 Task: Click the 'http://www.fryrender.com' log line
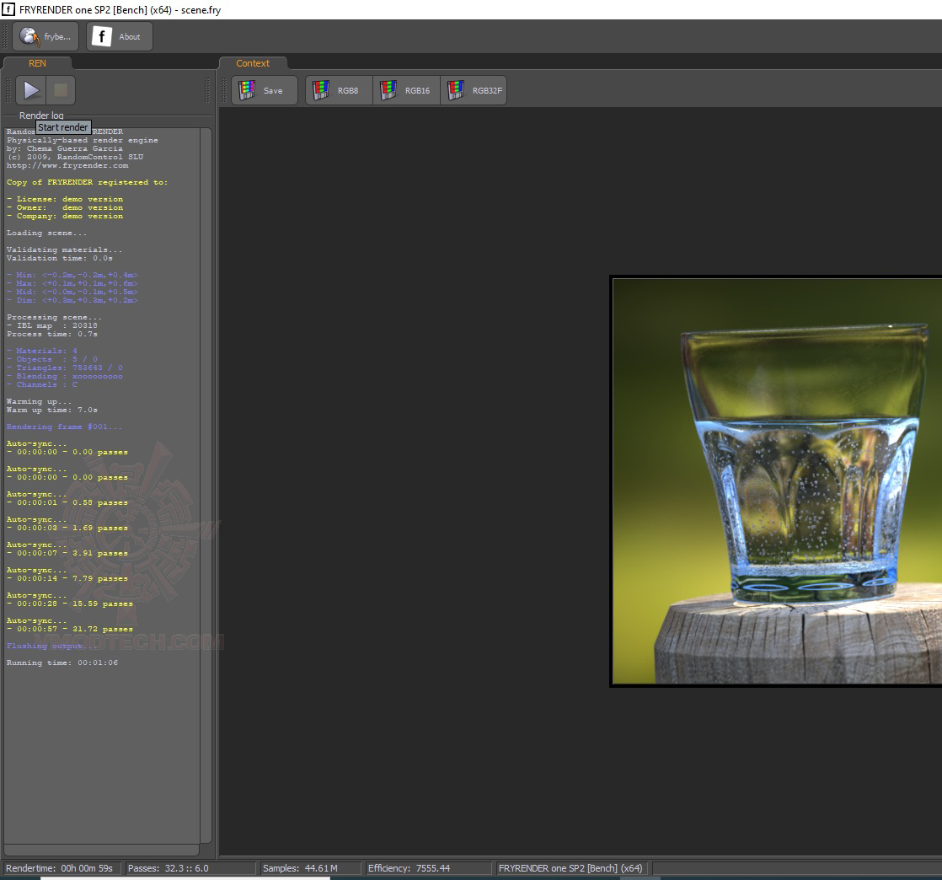67,165
